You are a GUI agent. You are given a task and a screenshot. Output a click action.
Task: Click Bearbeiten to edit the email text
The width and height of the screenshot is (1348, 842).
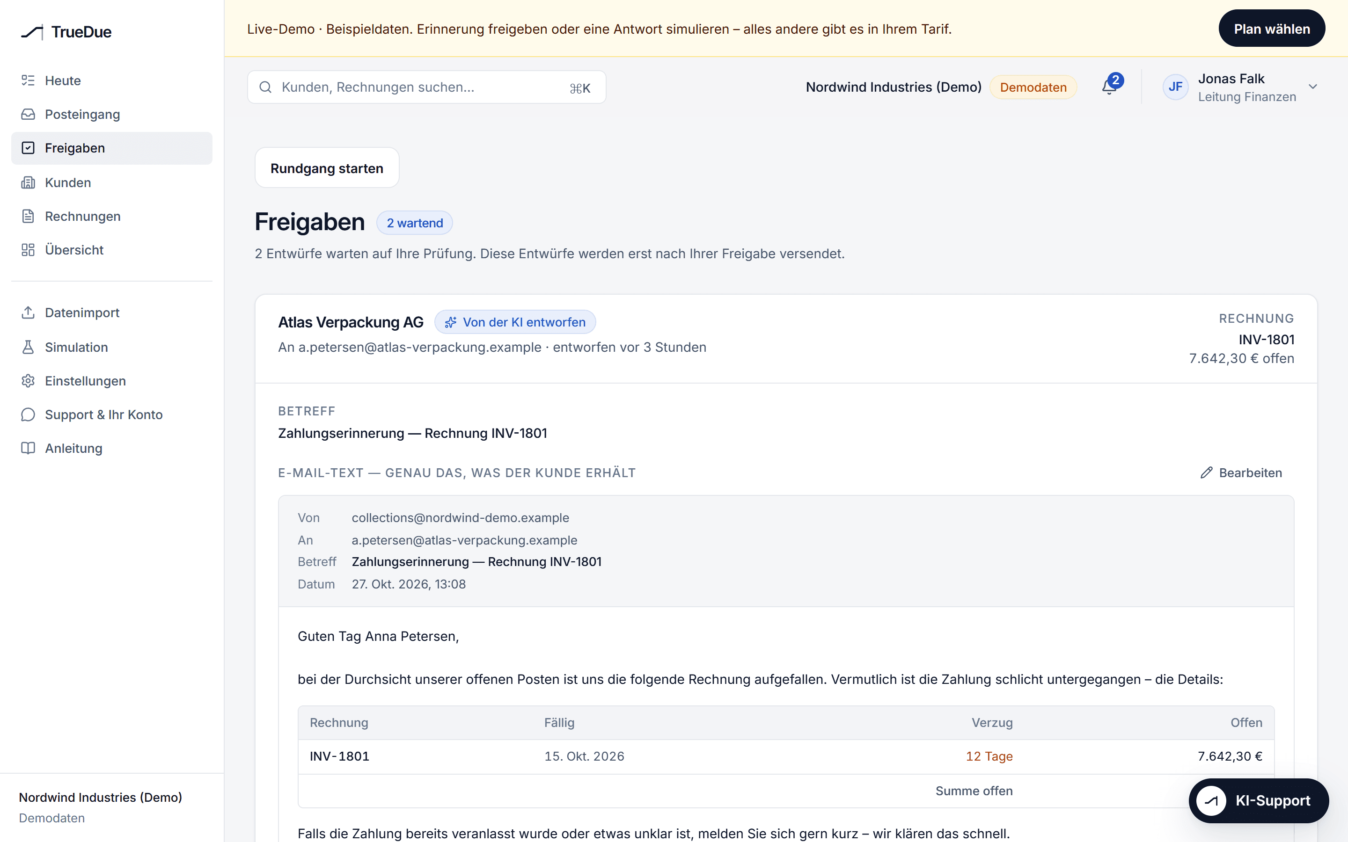pos(1241,473)
